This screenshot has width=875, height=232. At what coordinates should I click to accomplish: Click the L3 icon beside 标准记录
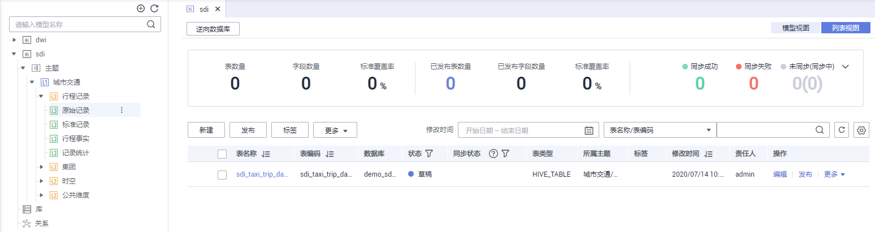coord(54,125)
